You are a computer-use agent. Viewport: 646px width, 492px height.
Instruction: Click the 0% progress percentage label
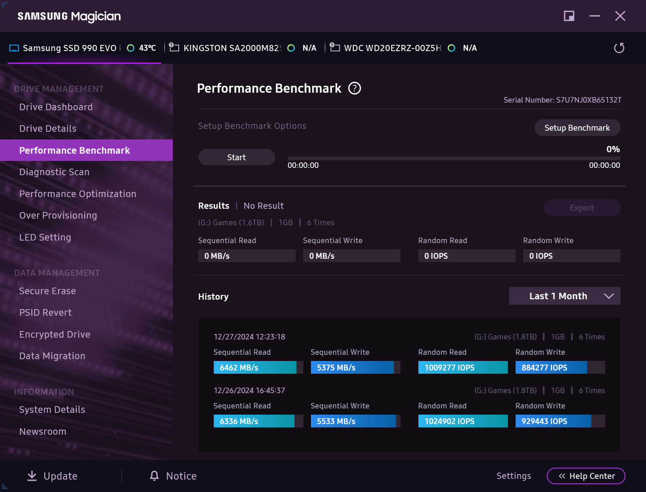click(613, 149)
